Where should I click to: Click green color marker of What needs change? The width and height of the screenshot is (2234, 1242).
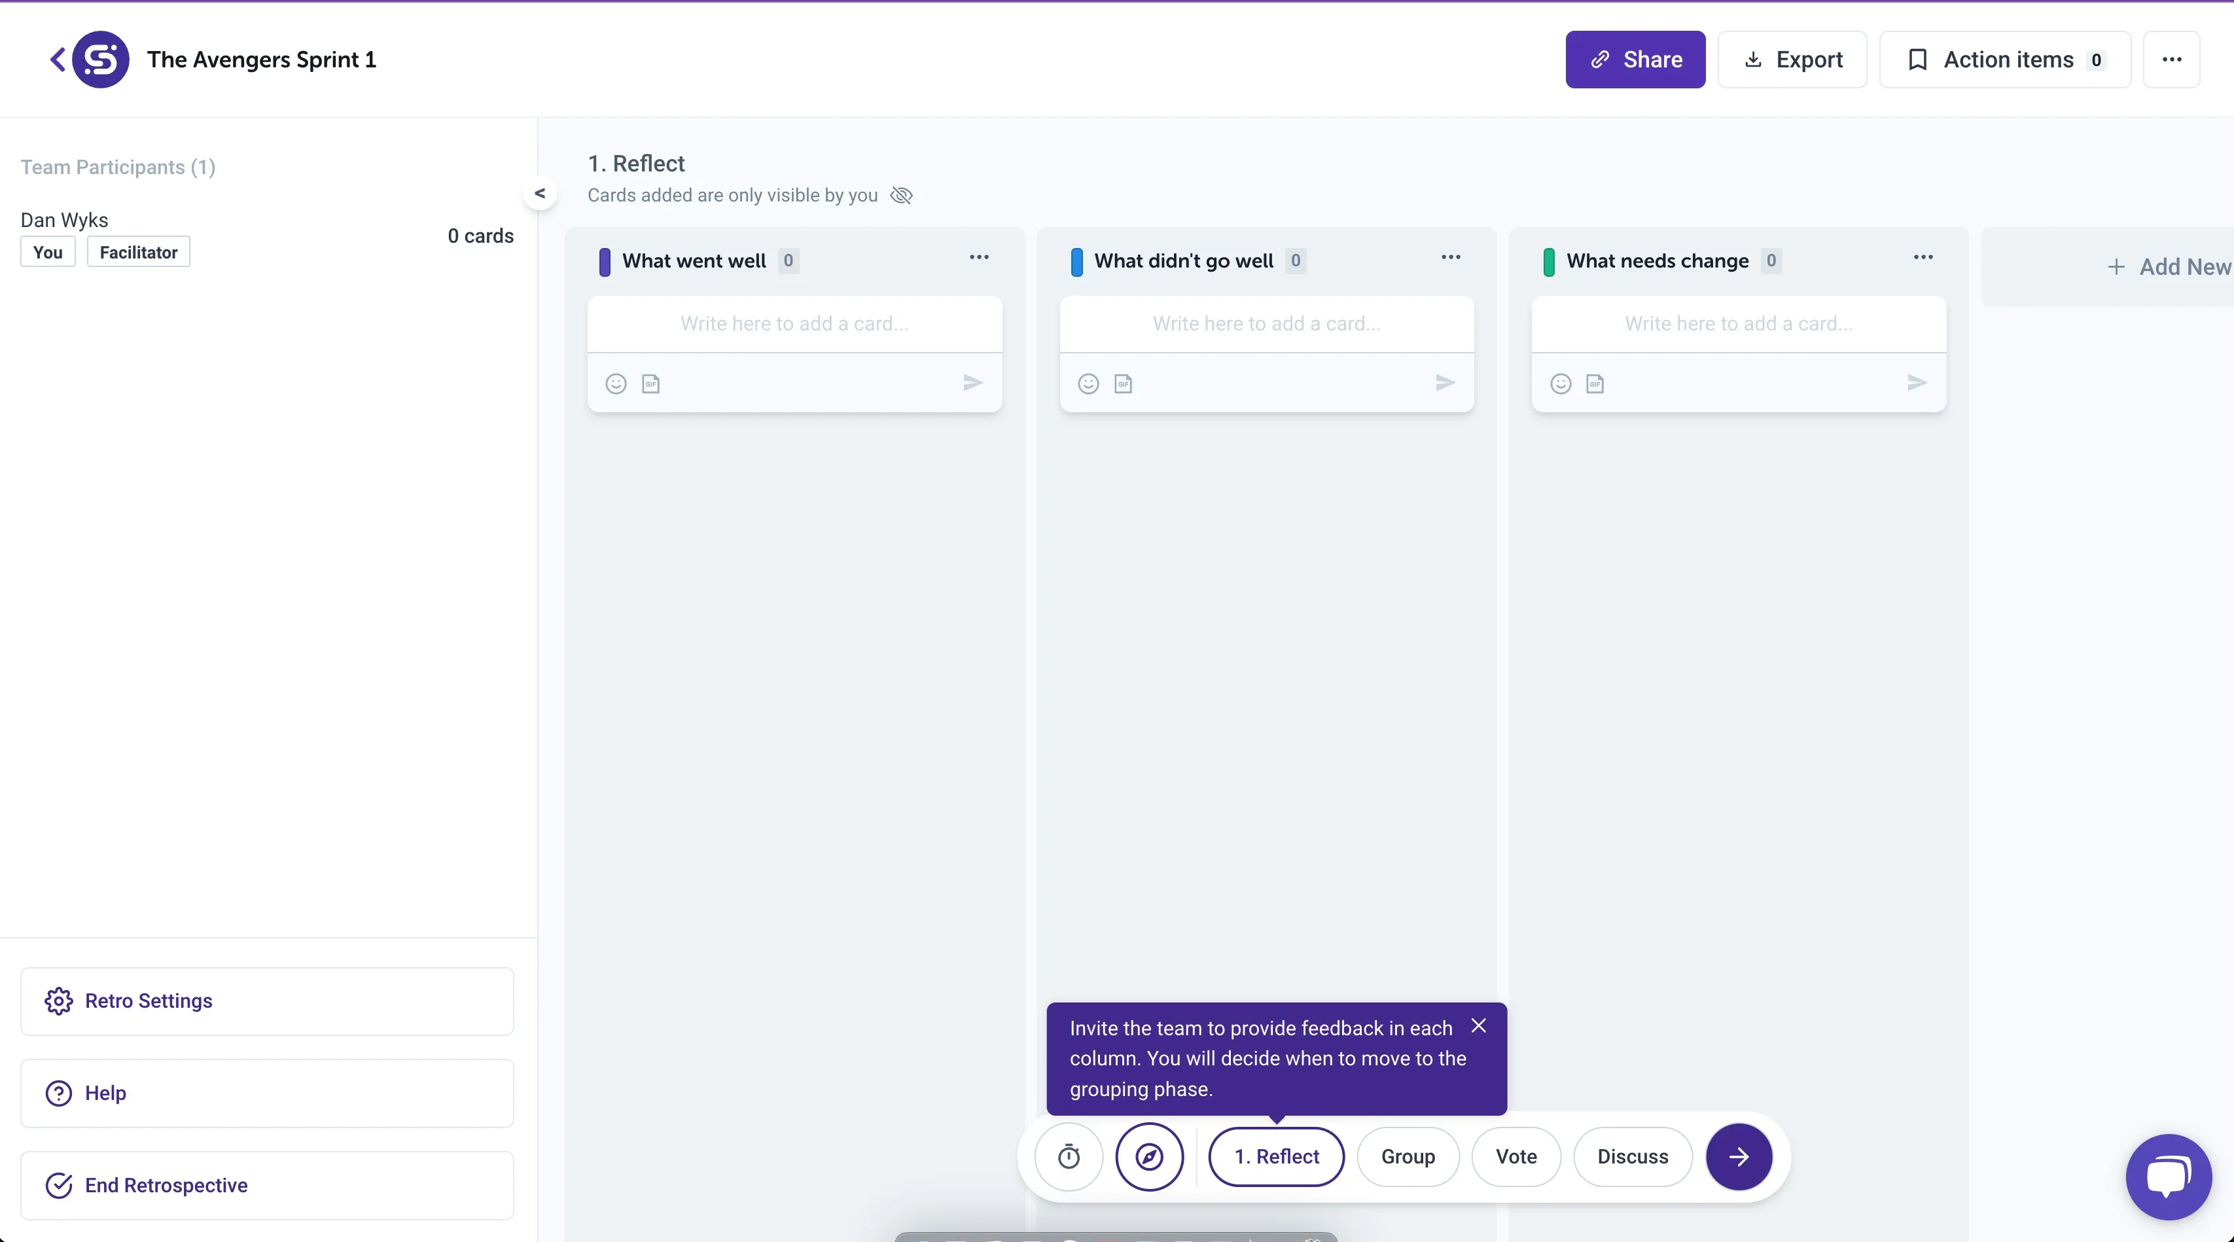click(1548, 261)
